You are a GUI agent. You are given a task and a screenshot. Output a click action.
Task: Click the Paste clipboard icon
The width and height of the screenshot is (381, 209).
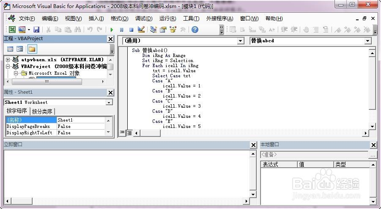(68, 30)
